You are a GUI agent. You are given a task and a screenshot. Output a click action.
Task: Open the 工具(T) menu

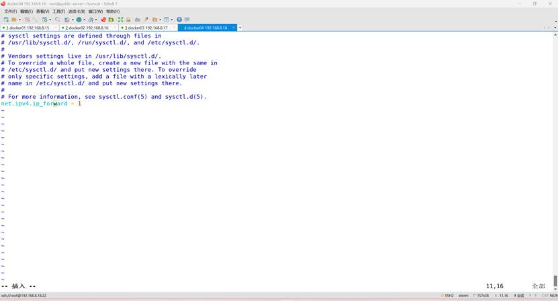click(x=58, y=11)
